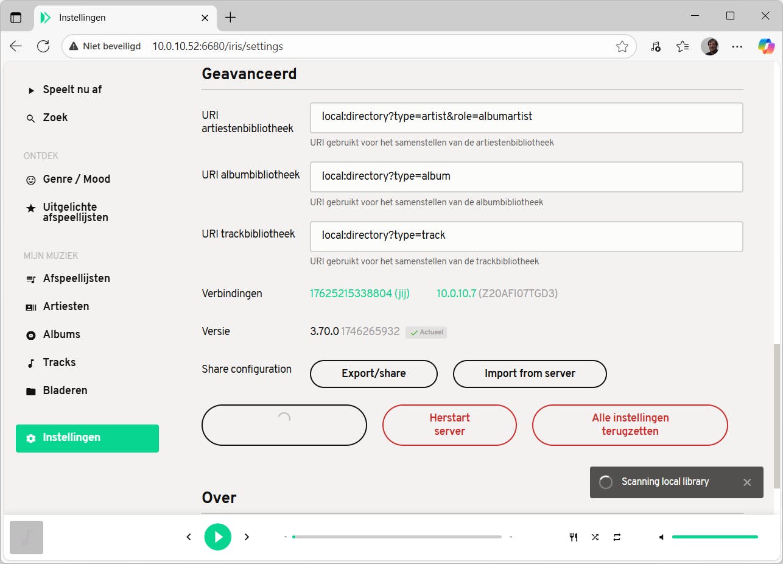Select the Instellingen browser tab

coord(125,18)
